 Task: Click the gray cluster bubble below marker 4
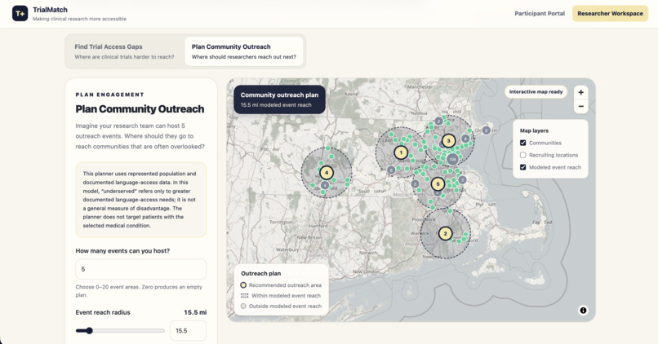tap(325, 185)
